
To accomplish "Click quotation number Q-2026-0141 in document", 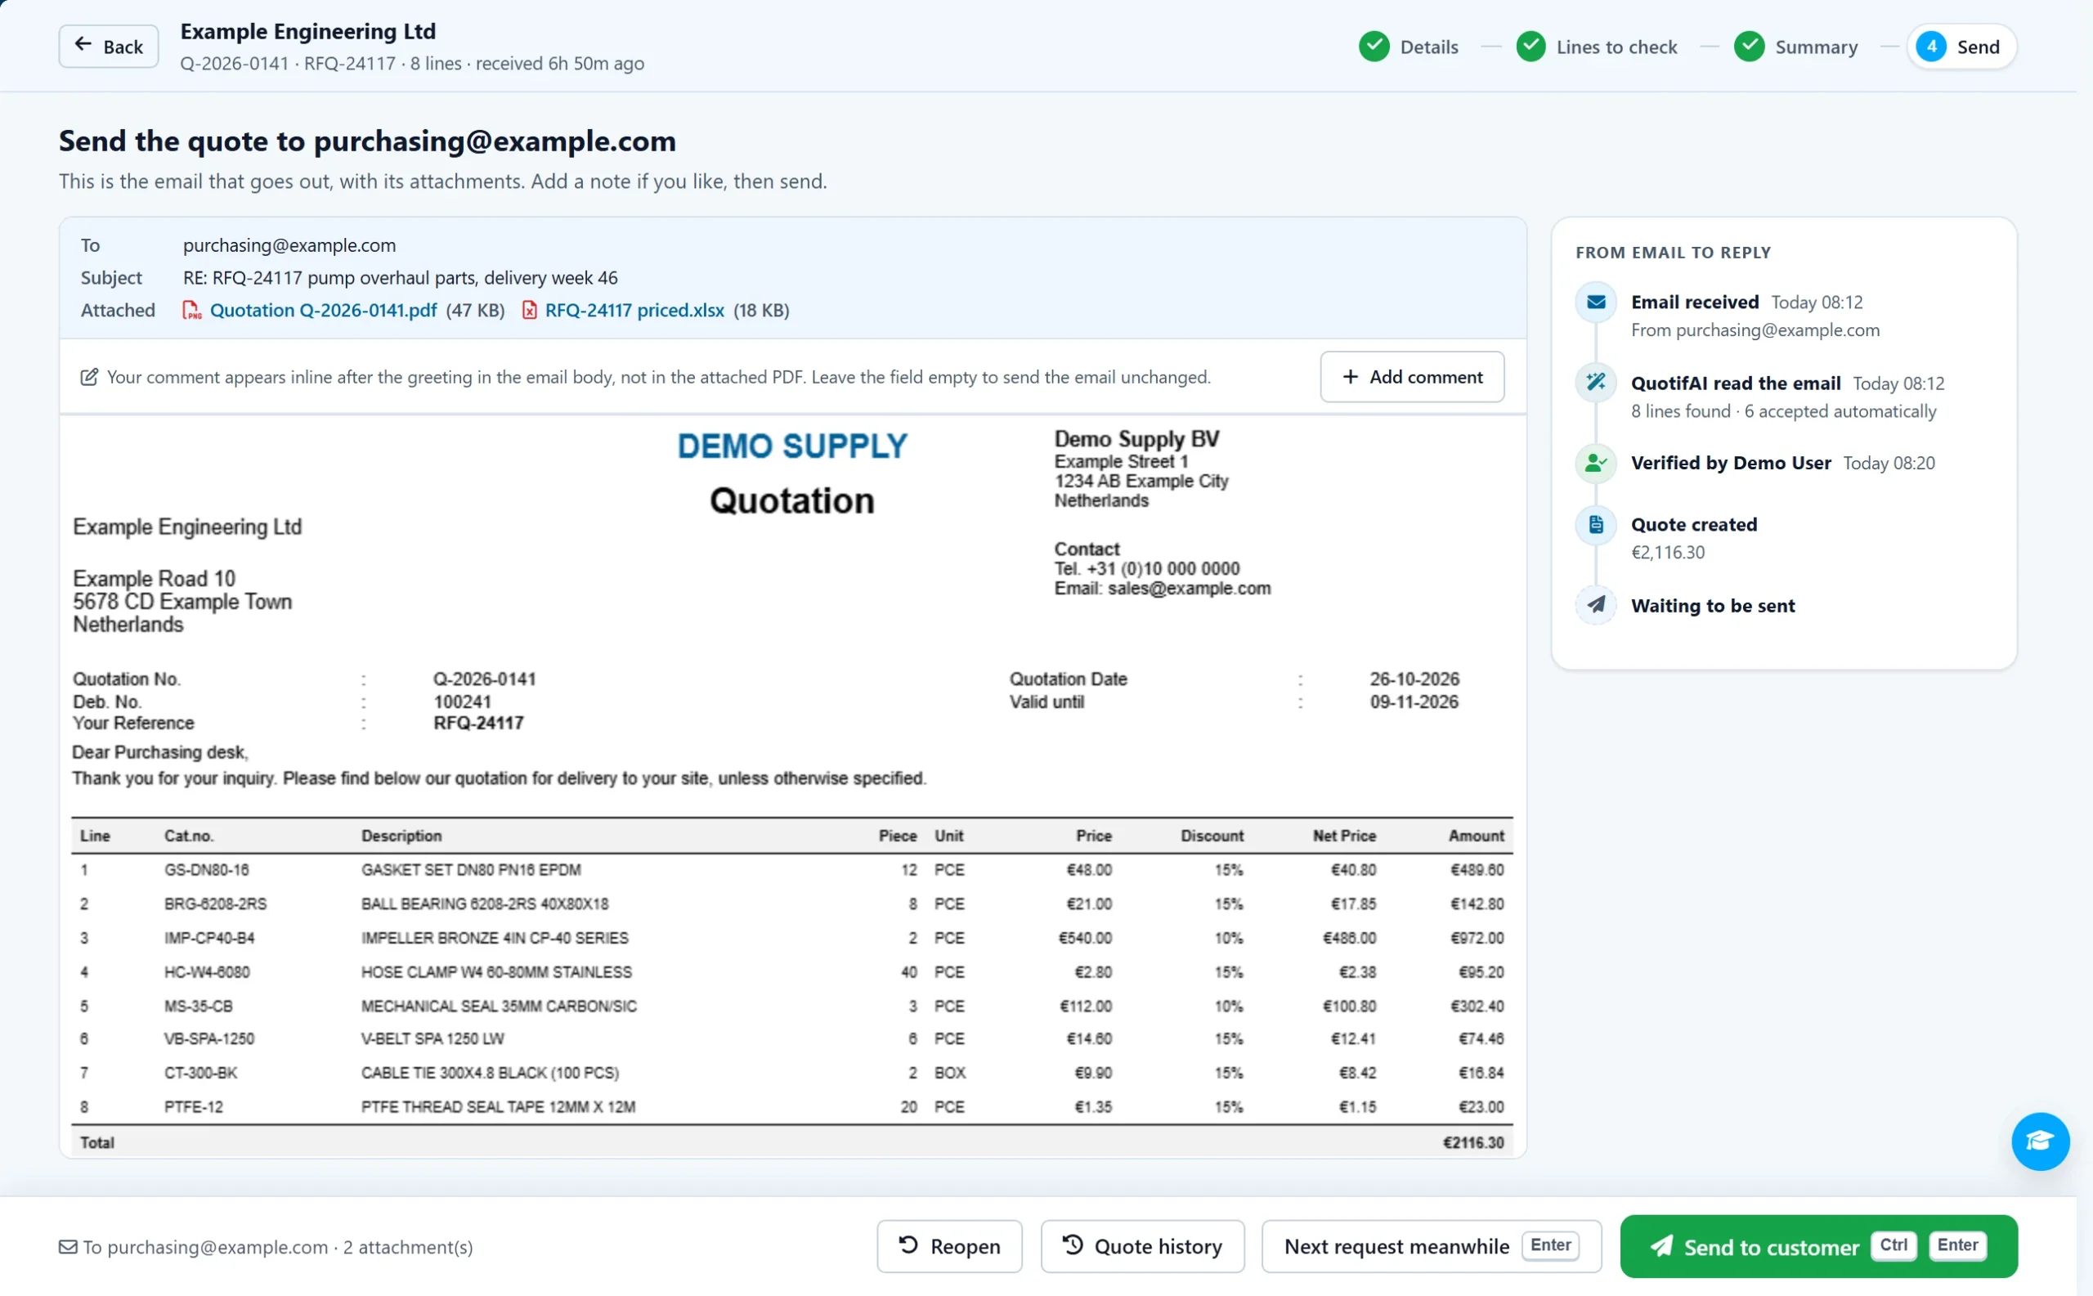I will pyautogui.click(x=484, y=679).
